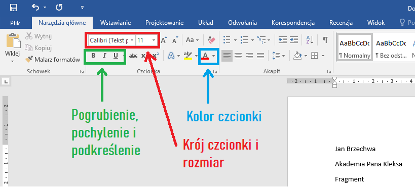Toggle Italic formatting button
The image size is (415, 187).
pos(104,56)
